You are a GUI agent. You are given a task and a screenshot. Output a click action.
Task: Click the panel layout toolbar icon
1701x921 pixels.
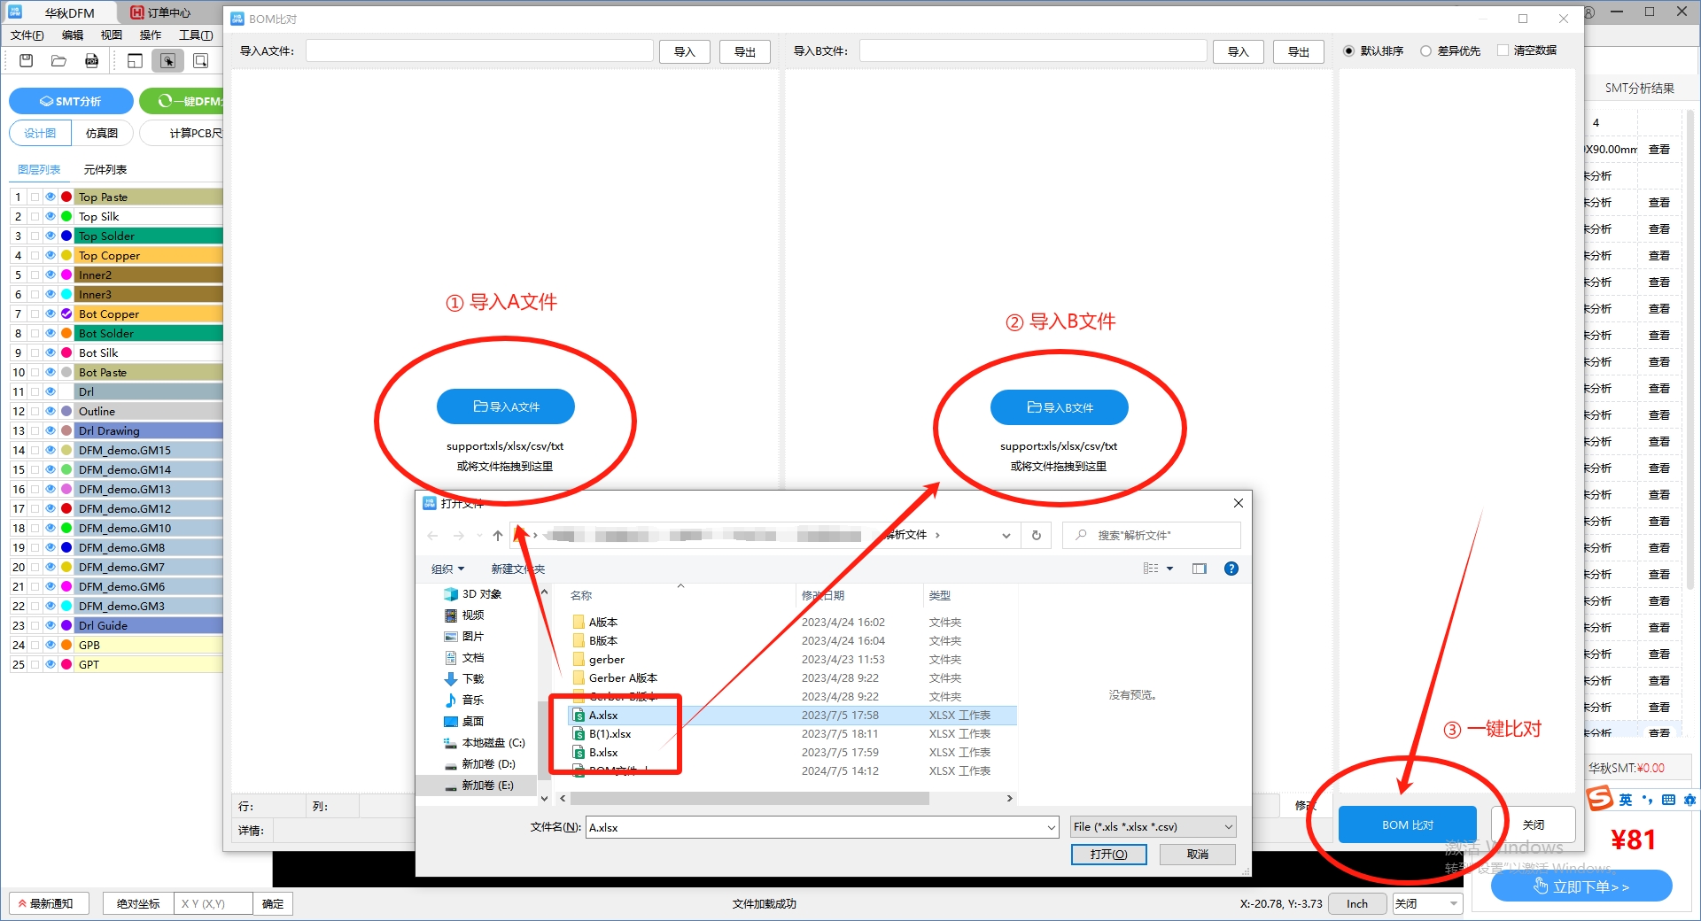point(135,60)
